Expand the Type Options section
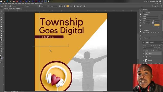This screenshot has height=92, width=163. click(143, 38)
